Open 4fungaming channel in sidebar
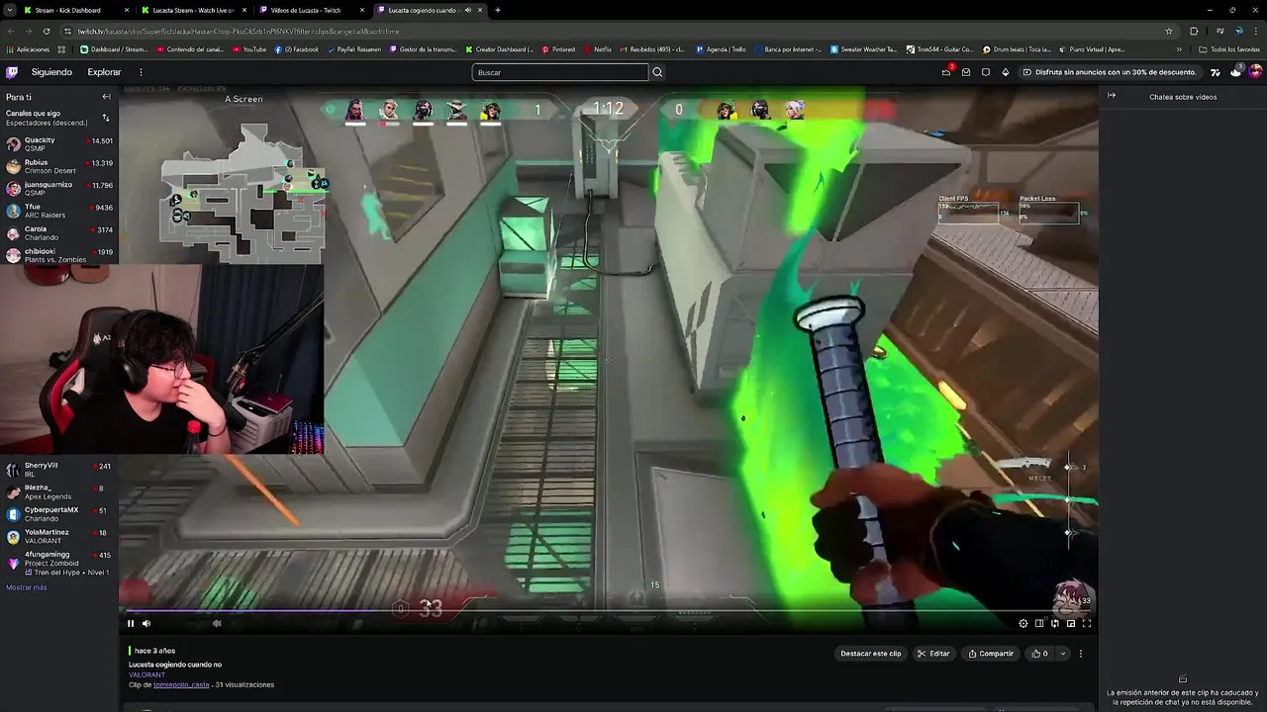Viewport: 1267px width, 712px height. tap(59, 563)
